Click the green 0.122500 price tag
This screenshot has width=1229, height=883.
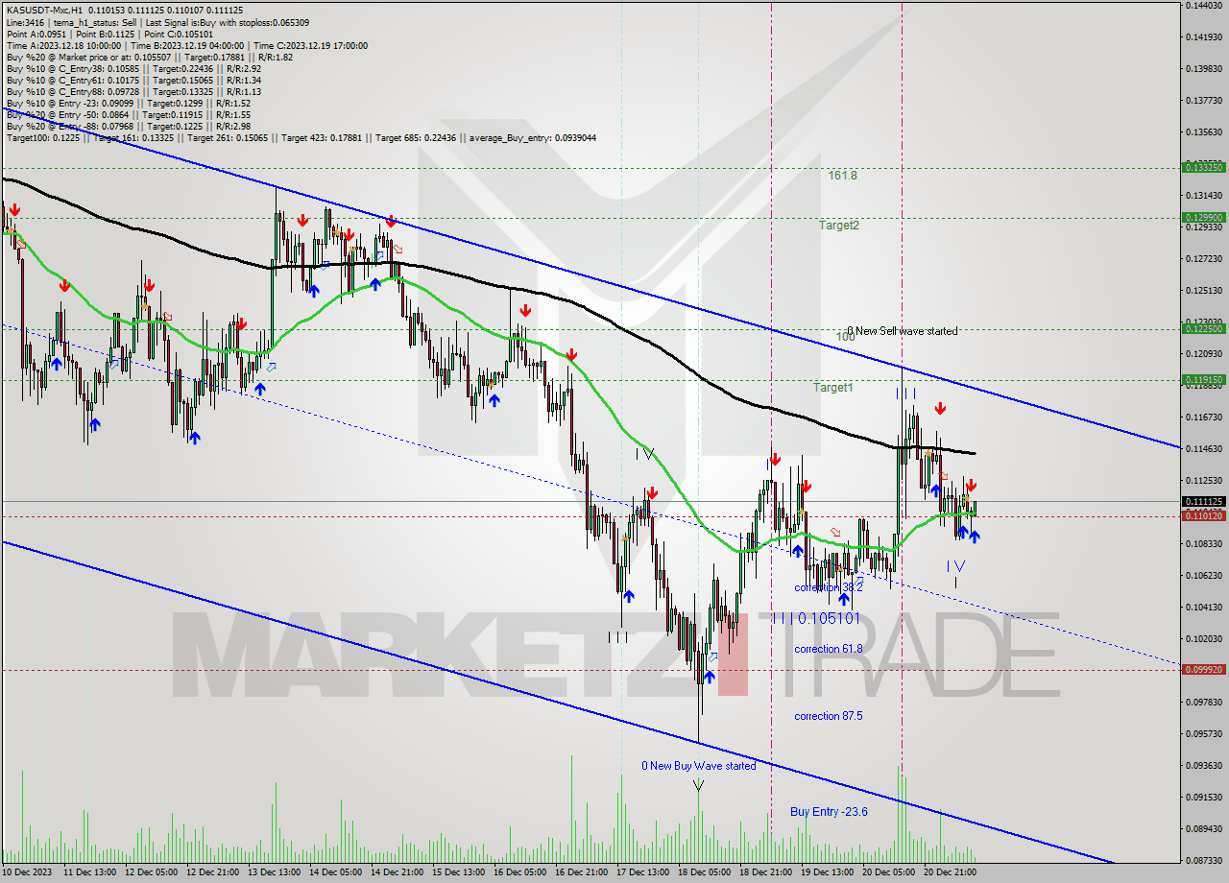tap(1203, 328)
